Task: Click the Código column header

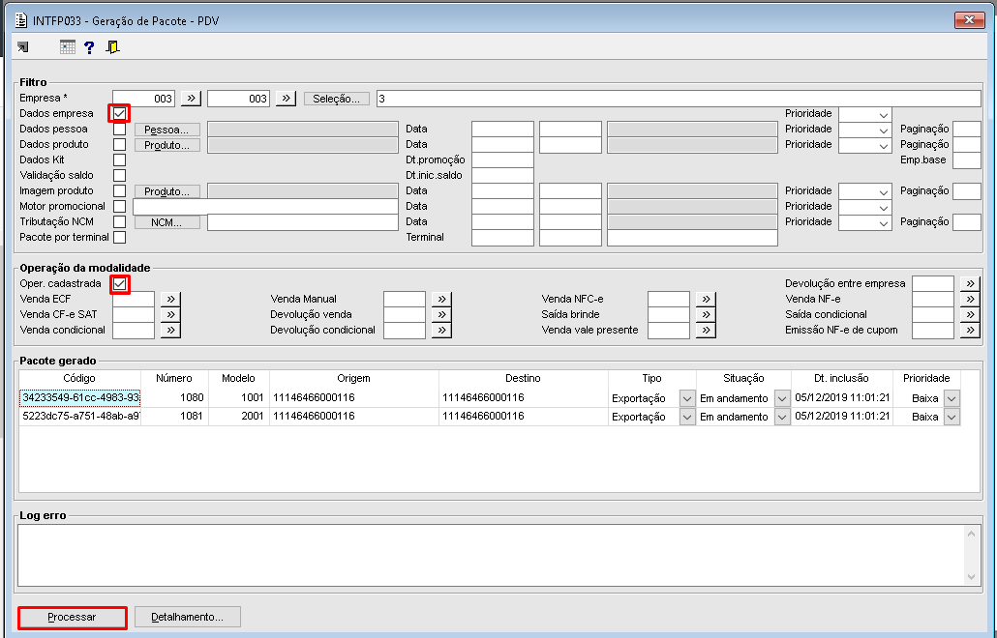Action: (x=79, y=378)
